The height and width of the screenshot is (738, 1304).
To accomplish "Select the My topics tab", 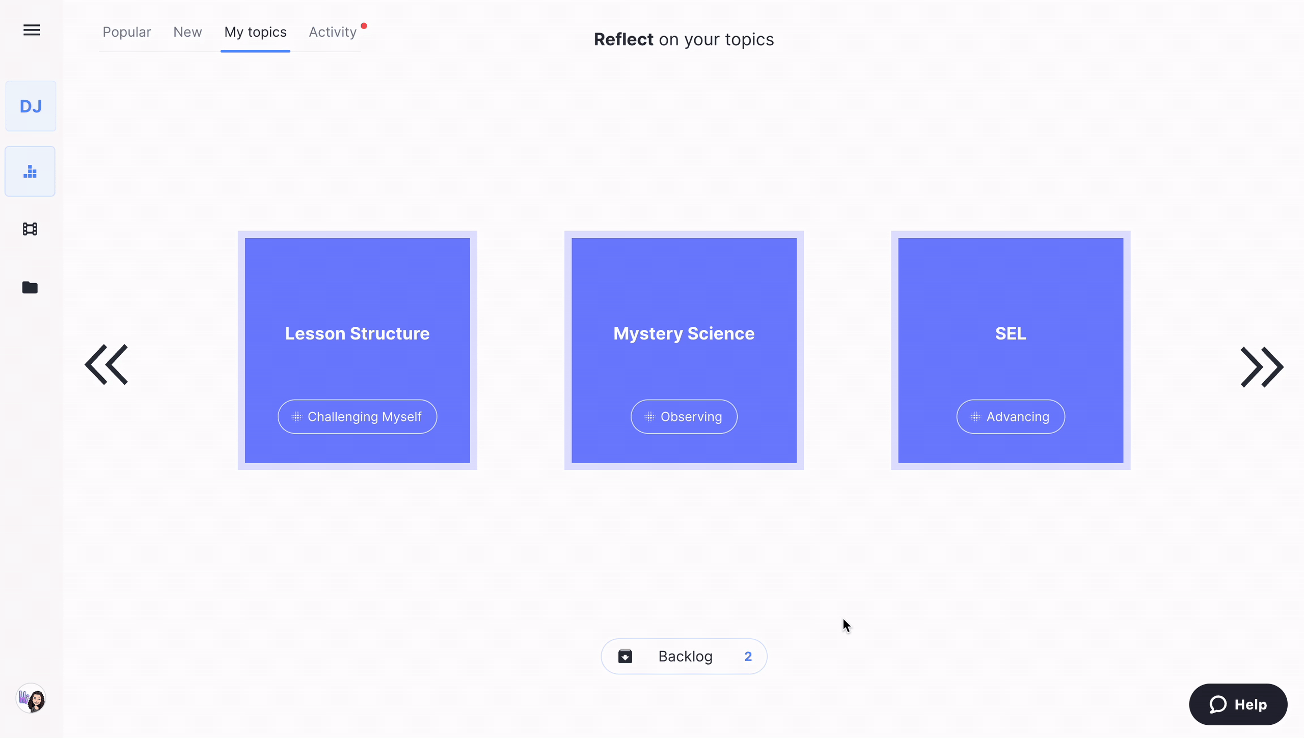I will tap(255, 32).
